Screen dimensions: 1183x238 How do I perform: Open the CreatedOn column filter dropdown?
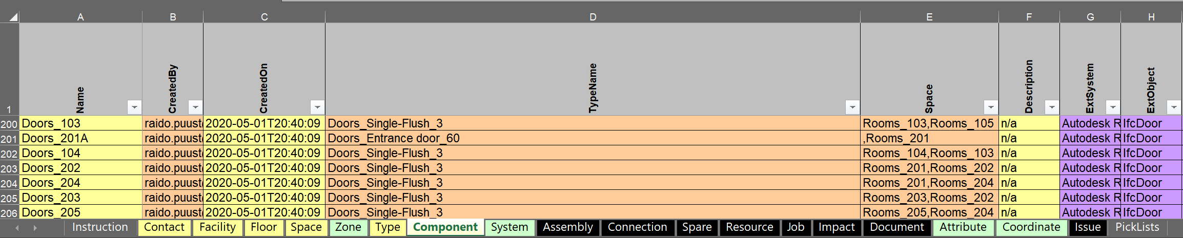(x=317, y=107)
